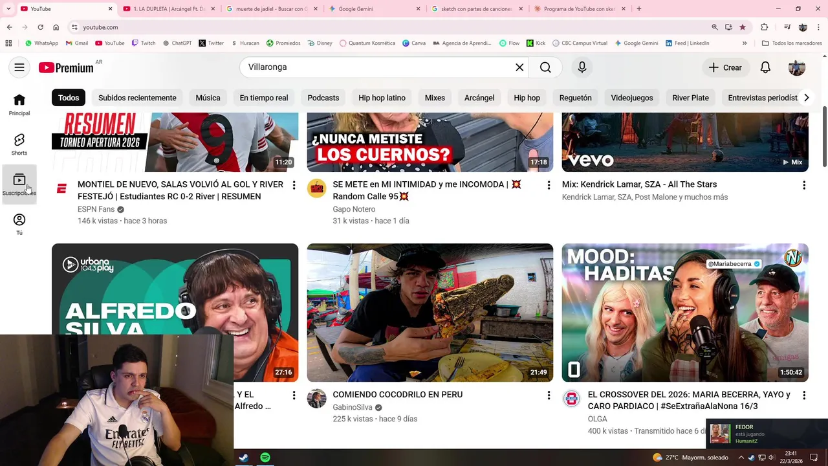
Task: Select the Arcángel chip
Action: tap(479, 98)
